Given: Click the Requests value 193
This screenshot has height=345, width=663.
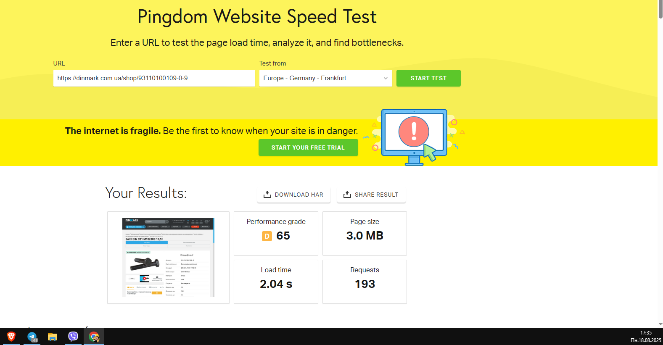Looking at the screenshot, I should tap(365, 284).
